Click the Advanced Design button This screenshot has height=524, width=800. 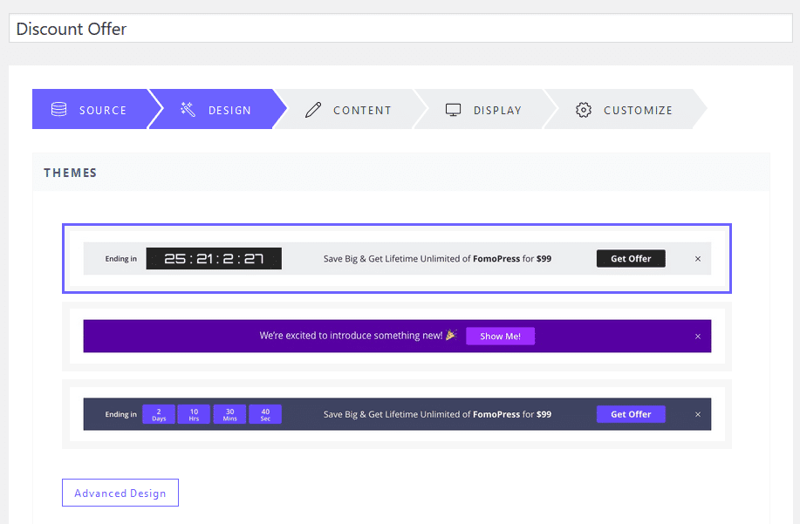pyautogui.click(x=120, y=493)
